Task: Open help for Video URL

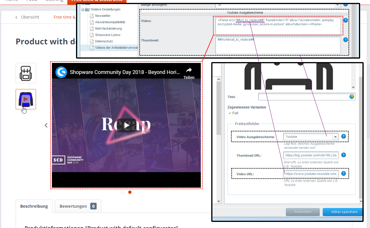Action: [x=344, y=173]
